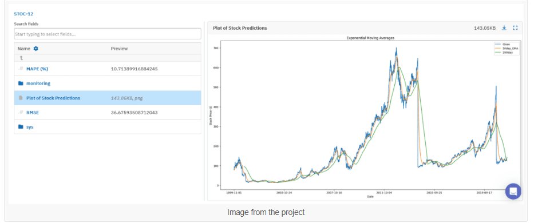Click the RMSE value 36.67593508712043
The width and height of the screenshot is (538, 223).
pyautogui.click(x=134, y=112)
